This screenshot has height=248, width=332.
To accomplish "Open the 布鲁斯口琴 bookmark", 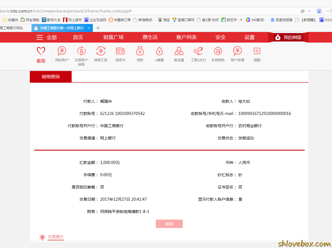I will pyautogui.click(x=120, y=20).
